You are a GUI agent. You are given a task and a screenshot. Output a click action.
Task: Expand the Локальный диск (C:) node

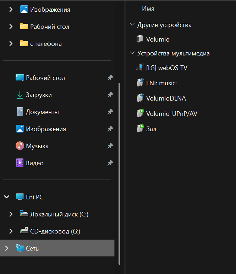11,214
